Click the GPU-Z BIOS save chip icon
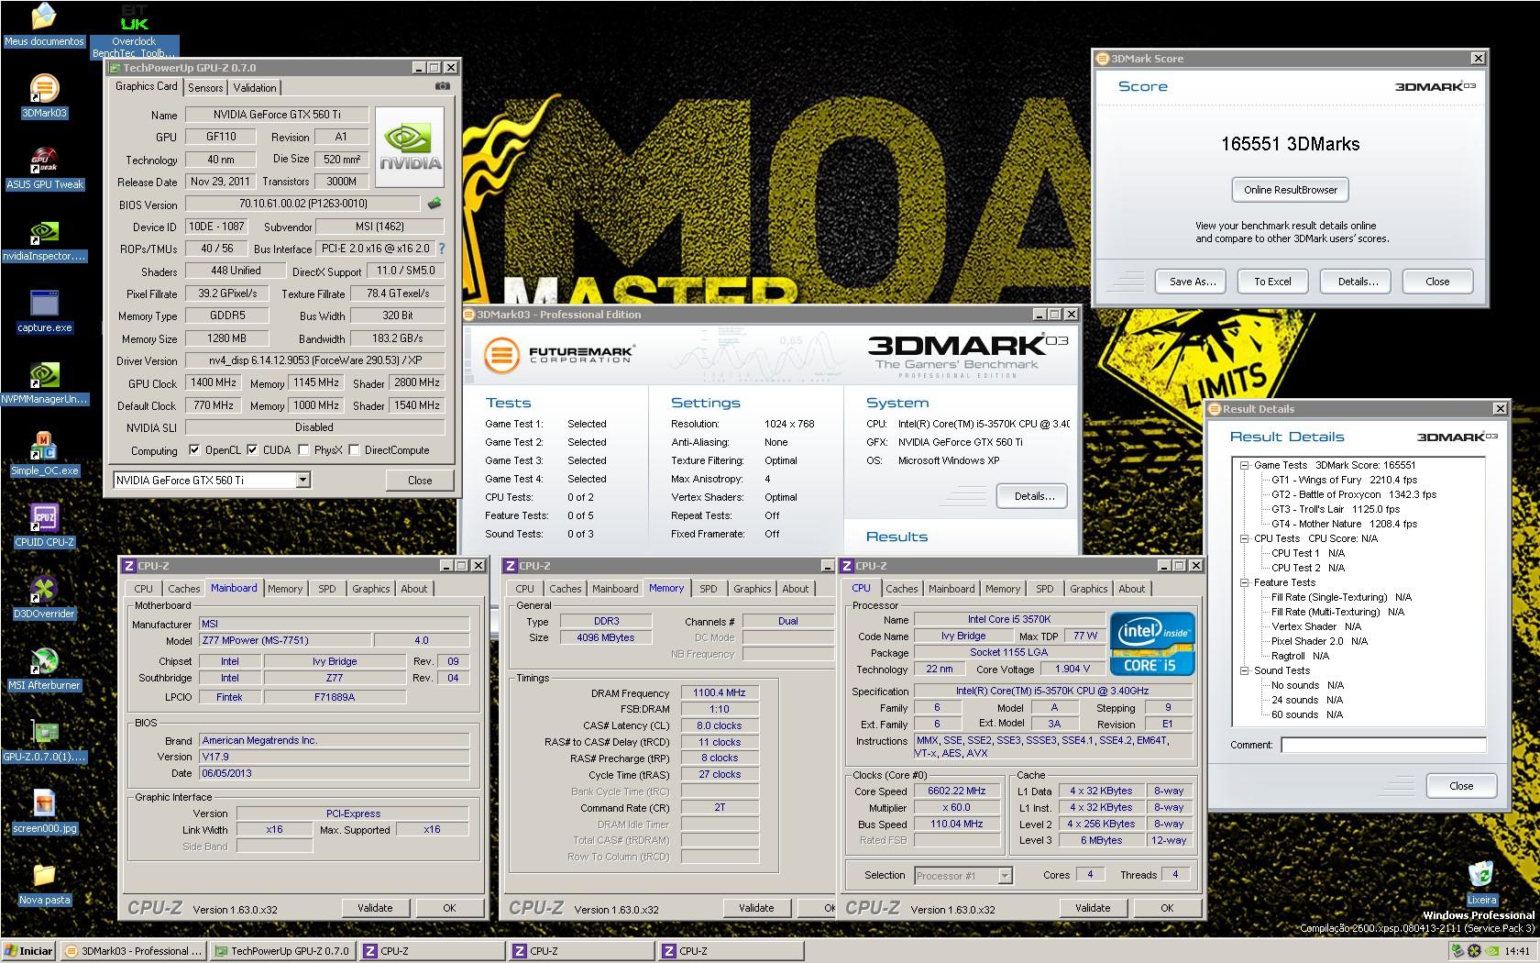 [x=434, y=204]
